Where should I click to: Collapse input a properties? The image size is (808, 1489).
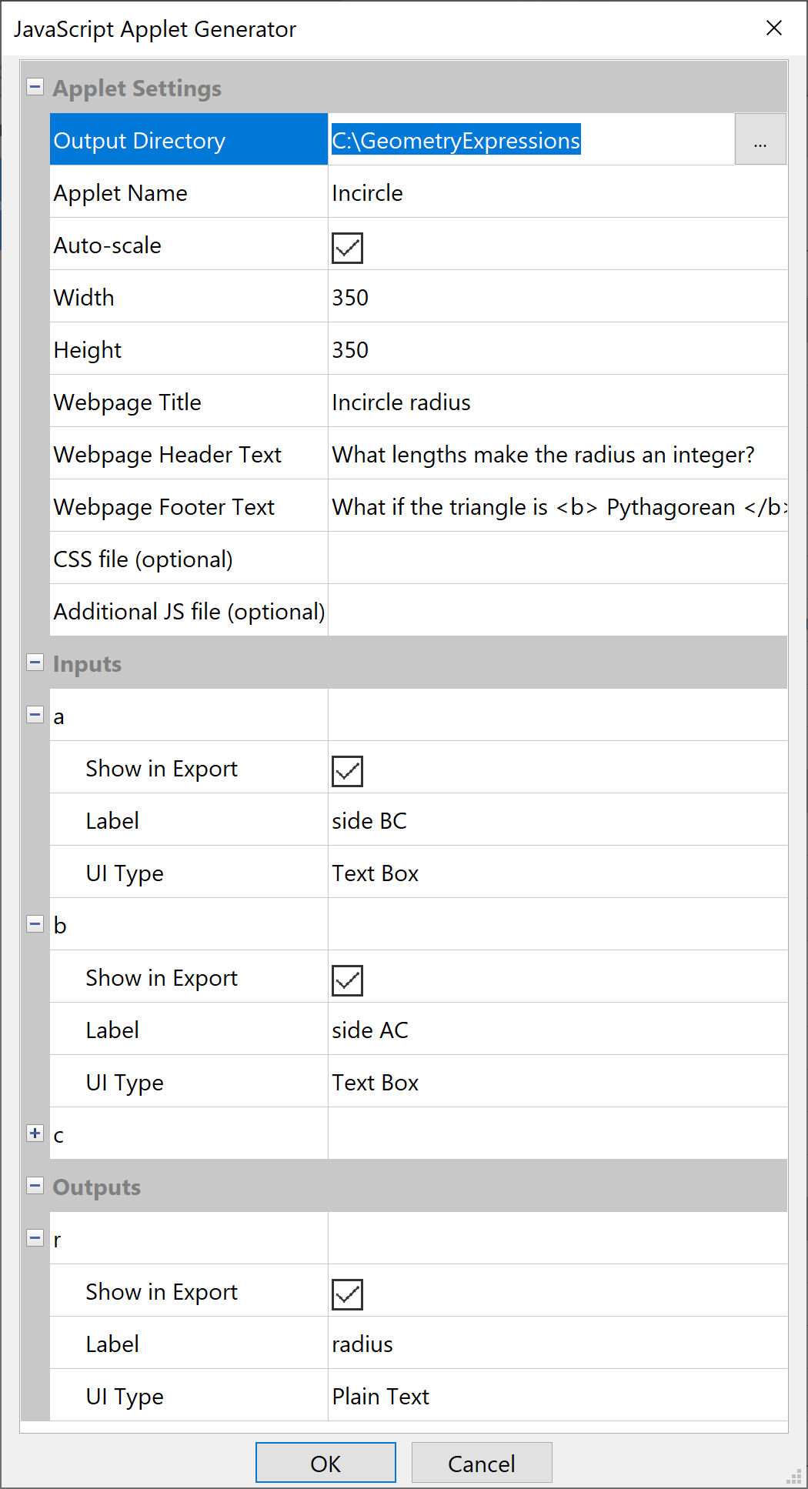pos(35,714)
